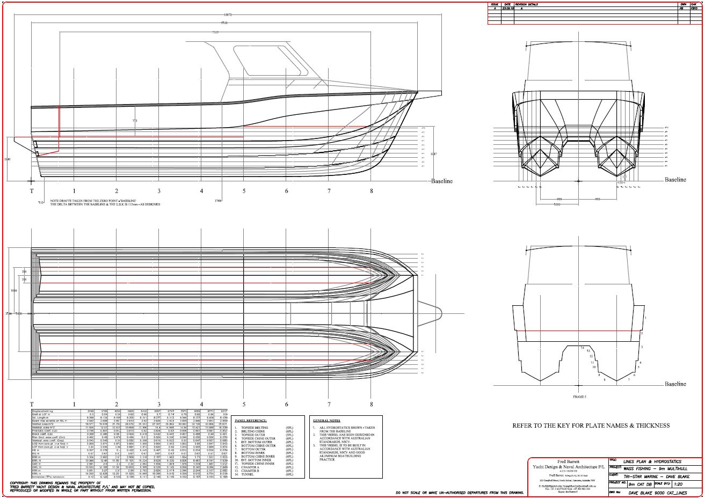Image resolution: width=705 pixels, height=499 pixels.
Task: Select panel number '14' on the Frame 5 section
Action: point(582,348)
